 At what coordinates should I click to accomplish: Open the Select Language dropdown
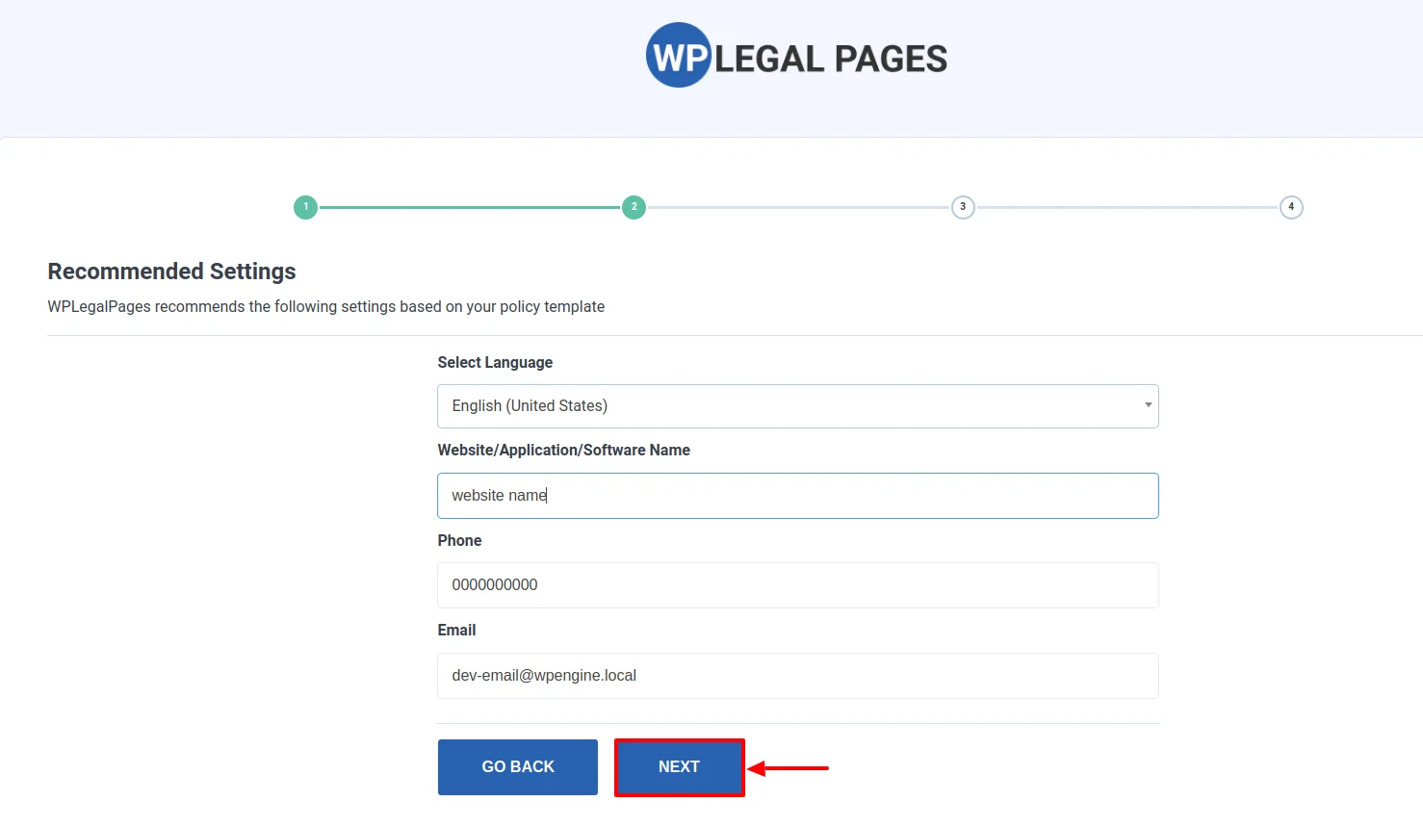coord(797,406)
